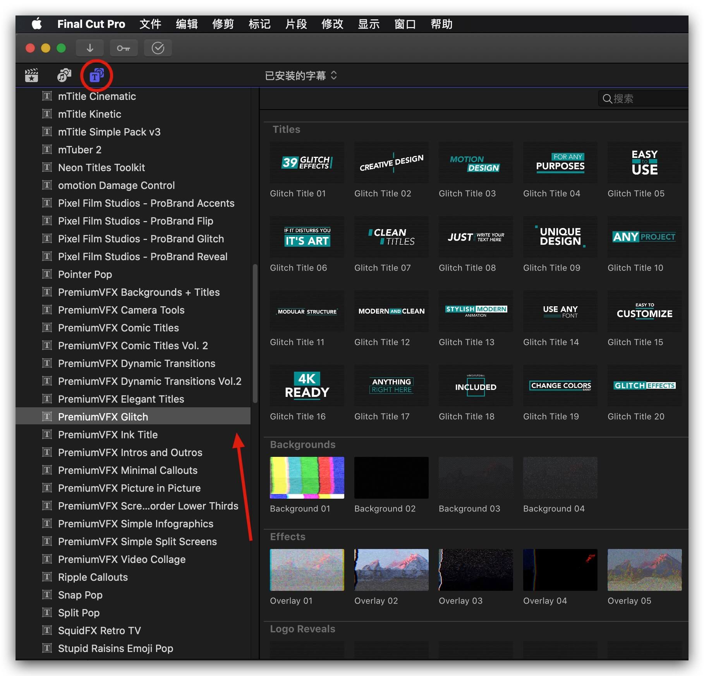
Task: Click the background tasks checkmark icon
Action: (x=158, y=48)
